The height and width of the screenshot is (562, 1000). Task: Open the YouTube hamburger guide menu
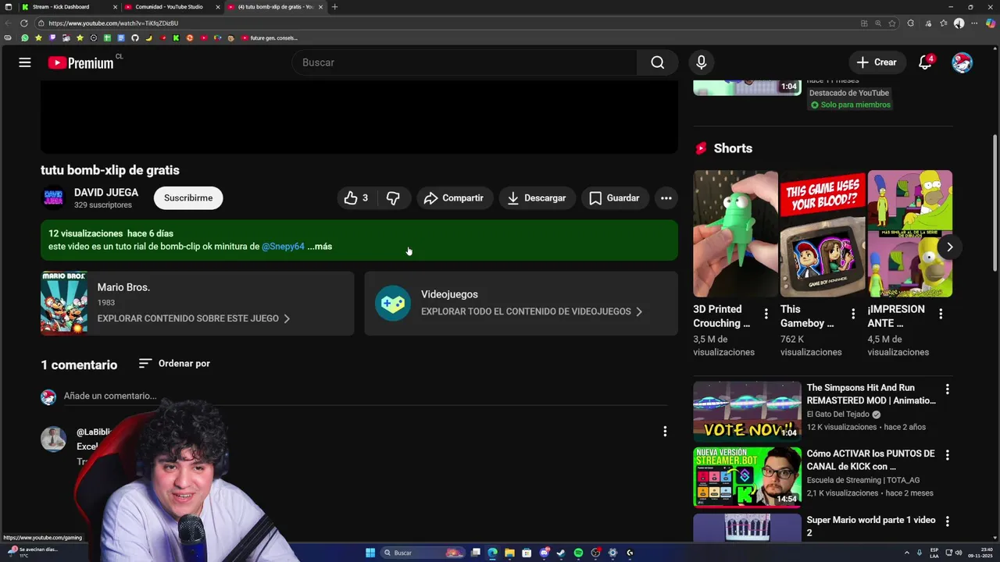[x=25, y=62]
